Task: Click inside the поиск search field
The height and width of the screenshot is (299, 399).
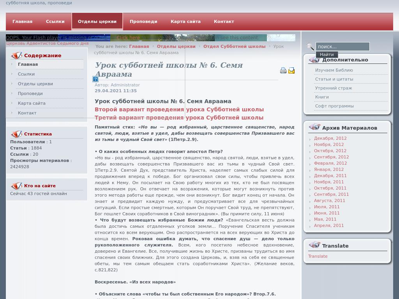Action: [342, 46]
